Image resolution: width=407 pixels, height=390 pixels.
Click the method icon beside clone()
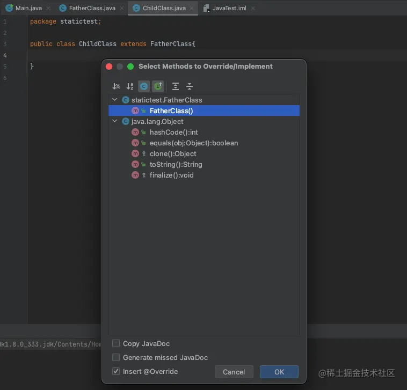[x=135, y=154]
